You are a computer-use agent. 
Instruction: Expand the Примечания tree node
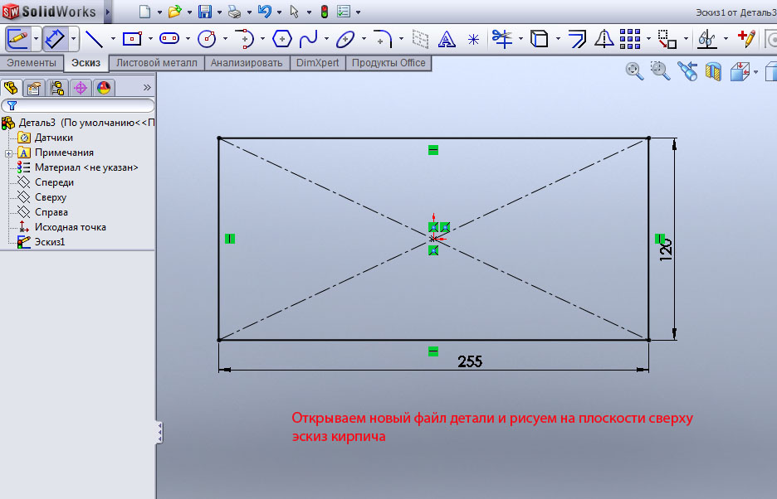point(8,153)
